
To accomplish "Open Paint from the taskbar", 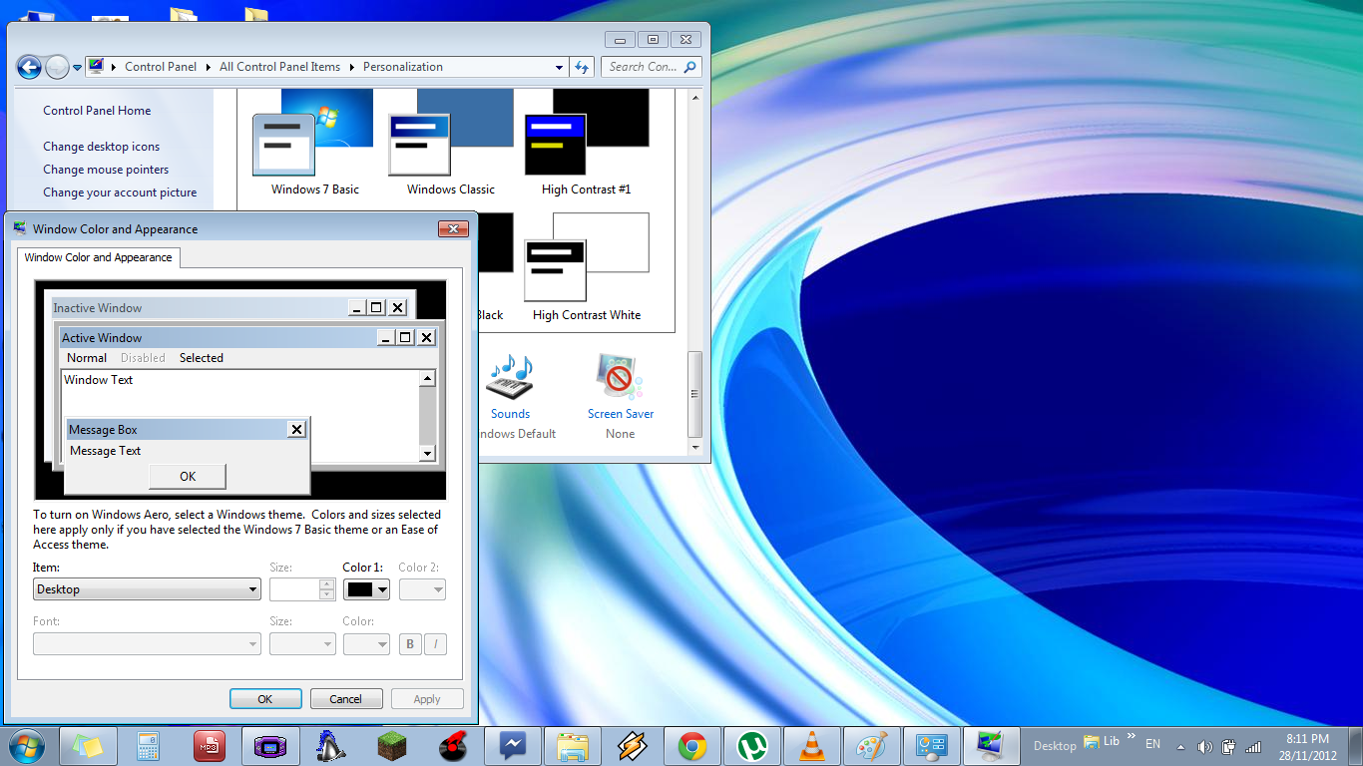I will click(871, 745).
